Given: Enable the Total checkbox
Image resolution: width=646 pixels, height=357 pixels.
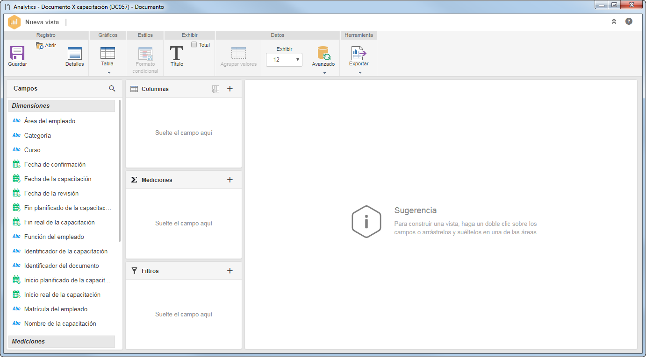Looking at the screenshot, I should pyautogui.click(x=194, y=45).
